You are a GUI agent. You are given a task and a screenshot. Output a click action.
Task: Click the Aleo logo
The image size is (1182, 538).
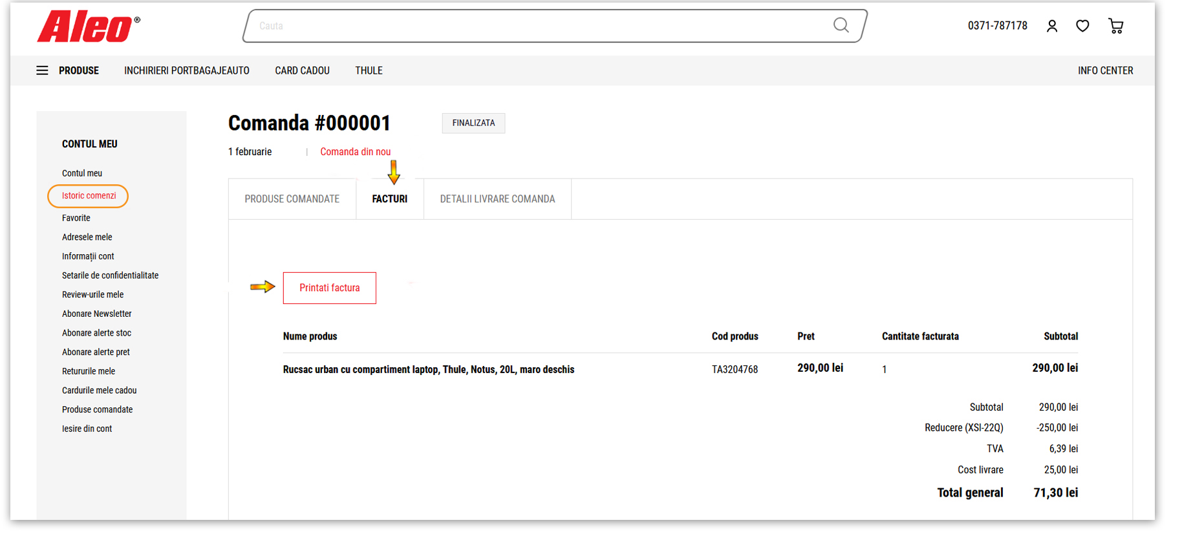click(x=88, y=27)
